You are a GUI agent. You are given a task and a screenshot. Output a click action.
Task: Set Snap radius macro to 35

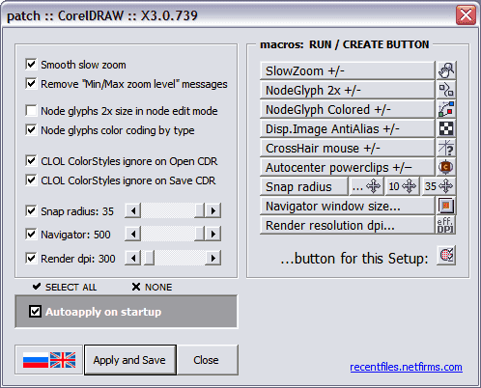(439, 186)
